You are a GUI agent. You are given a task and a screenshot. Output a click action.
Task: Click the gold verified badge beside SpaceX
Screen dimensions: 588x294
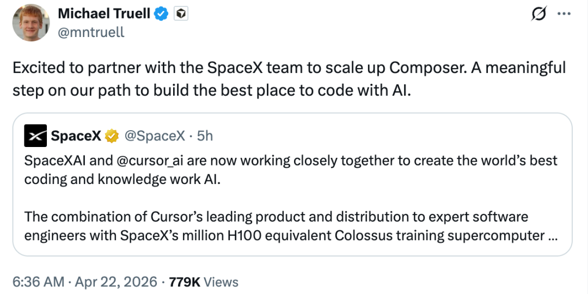(112, 136)
